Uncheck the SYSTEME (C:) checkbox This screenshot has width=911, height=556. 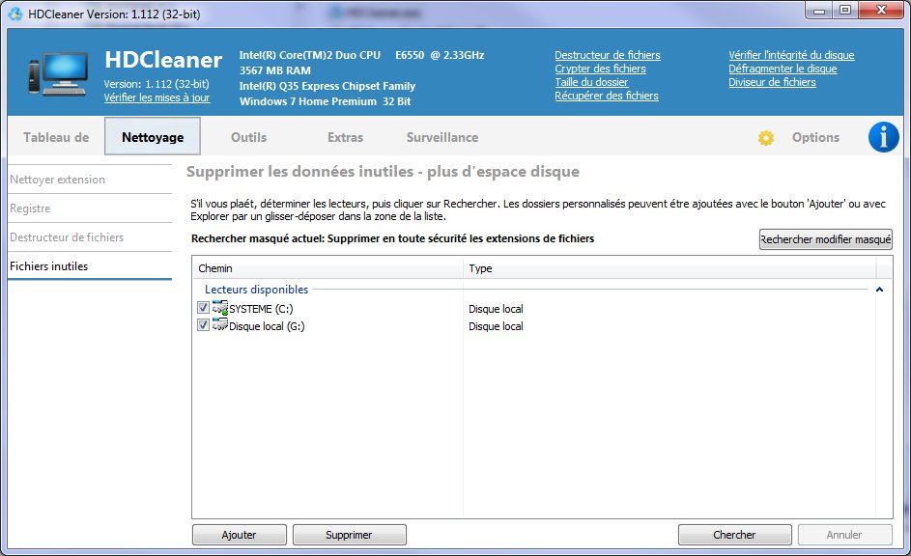[x=203, y=308]
